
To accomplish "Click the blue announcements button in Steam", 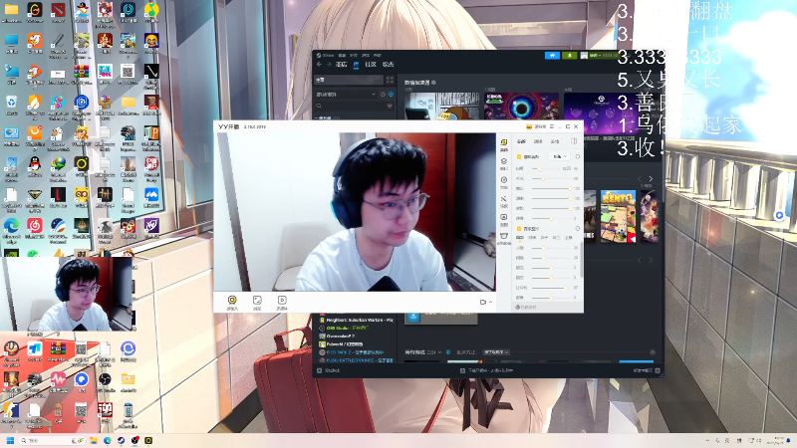I will tap(552, 56).
